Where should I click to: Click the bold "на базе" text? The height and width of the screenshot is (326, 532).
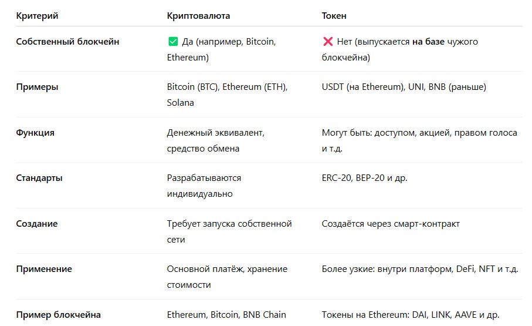428,42
